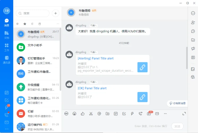Click the search input field
198x133 pixels.
[32, 13]
